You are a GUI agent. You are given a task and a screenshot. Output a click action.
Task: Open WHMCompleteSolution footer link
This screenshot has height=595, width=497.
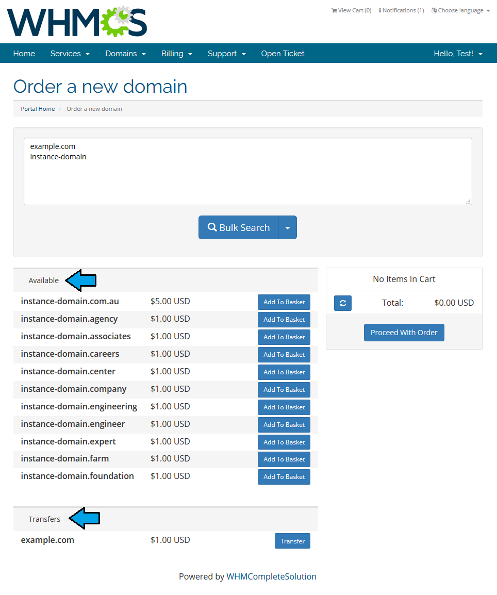click(271, 576)
